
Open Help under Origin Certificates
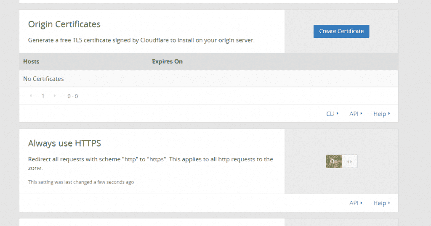381,114
